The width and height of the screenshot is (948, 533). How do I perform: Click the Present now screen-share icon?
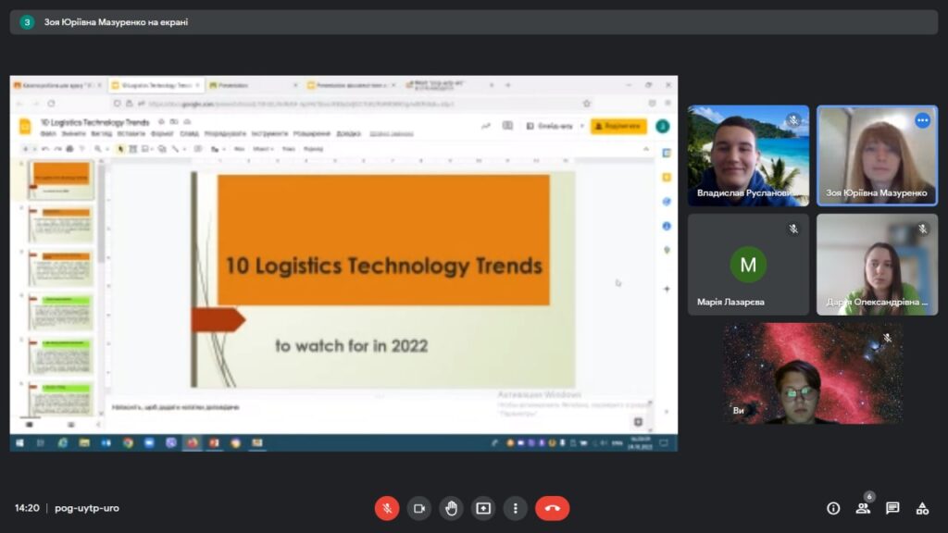click(x=483, y=508)
